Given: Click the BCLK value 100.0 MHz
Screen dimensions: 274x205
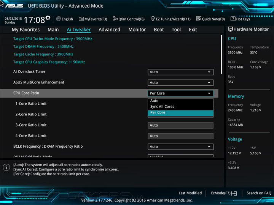Looking at the screenshot, I should [236, 67].
